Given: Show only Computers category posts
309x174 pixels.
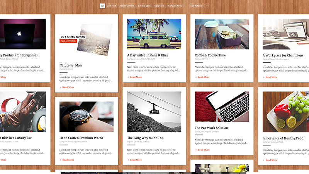Looking at the screenshot, I should pos(159,6).
